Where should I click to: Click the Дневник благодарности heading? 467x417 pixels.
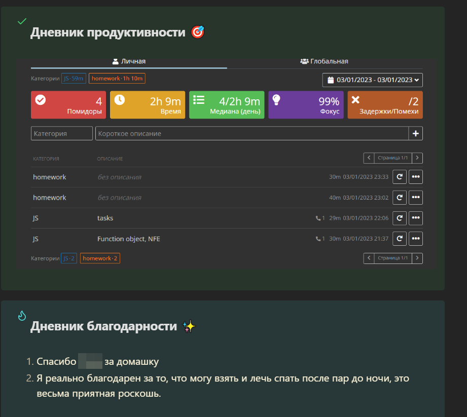click(x=103, y=326)
